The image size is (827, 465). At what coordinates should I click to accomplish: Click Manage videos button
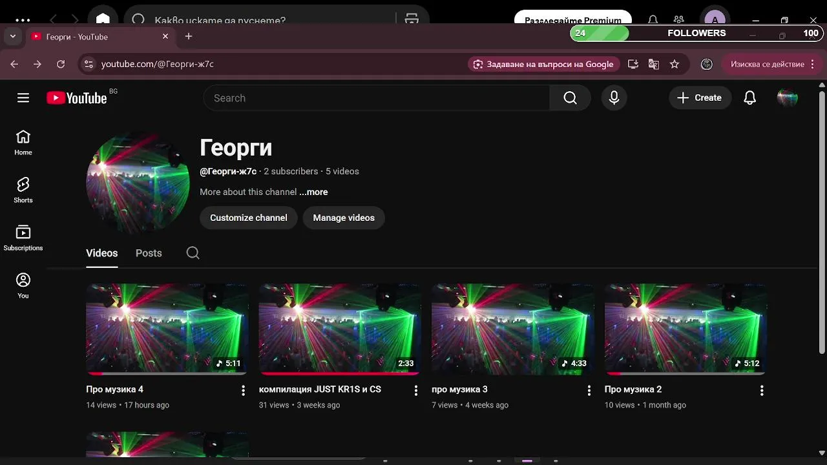tap(344, 218)
